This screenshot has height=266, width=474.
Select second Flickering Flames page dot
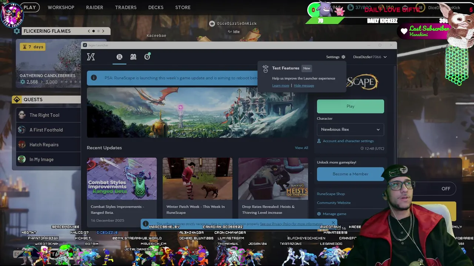(x=99, y=31)
